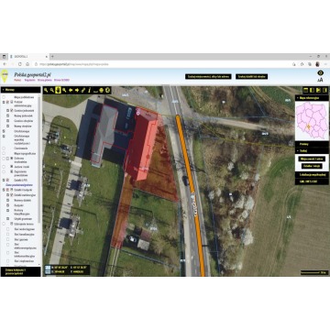Collapse Mapa referencyjna panel

(x=312, y=98)
